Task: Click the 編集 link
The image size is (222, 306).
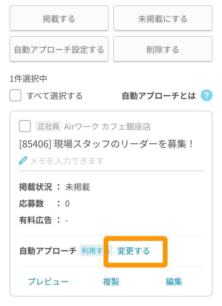Action: [174, 281]
